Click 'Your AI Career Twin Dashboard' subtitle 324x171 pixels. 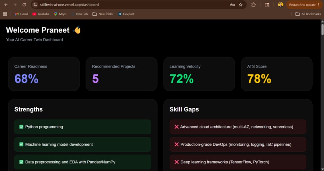pyautogui.click(x=34, y=40)
